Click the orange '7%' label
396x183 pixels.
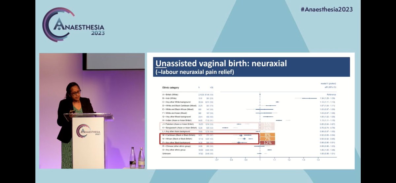[267, 139]
